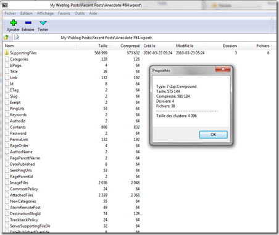Viewport: 279px width, 235px height.
Task: Confirm Propriétés dialog with OK
Action: click(x=214, y=134)
